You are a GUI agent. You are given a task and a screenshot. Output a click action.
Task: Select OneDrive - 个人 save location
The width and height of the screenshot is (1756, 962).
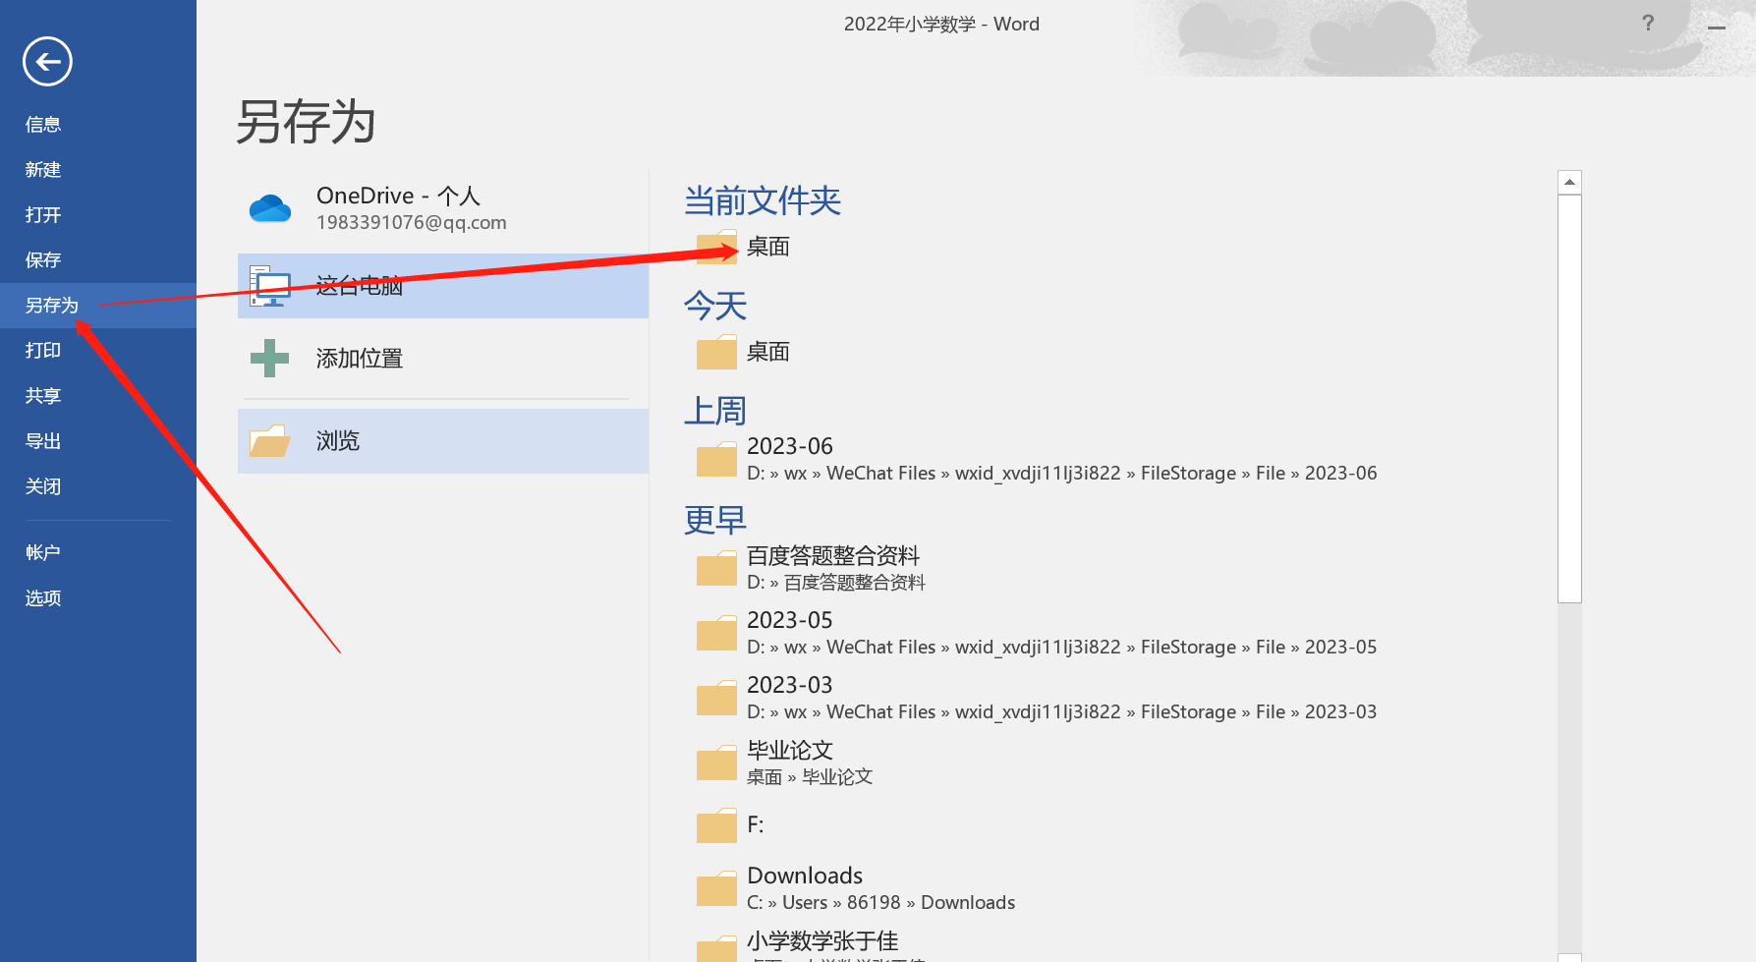[x=443, y=208]
